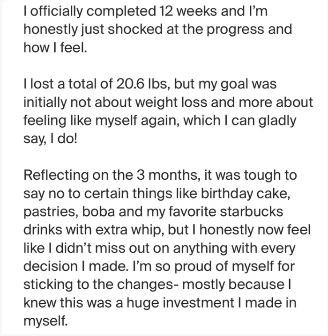Click the word "decision" in the text
Image resolution: width=328 pixels, height=336 pixels.
51,266
